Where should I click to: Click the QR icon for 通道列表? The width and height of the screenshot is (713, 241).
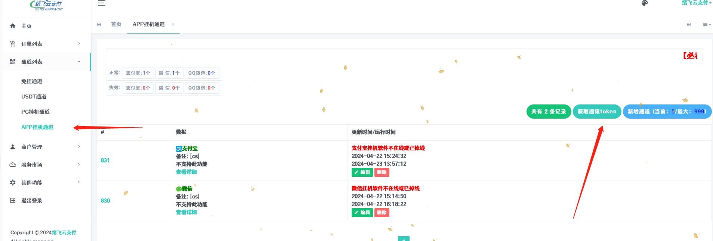[x=13, y=62]
